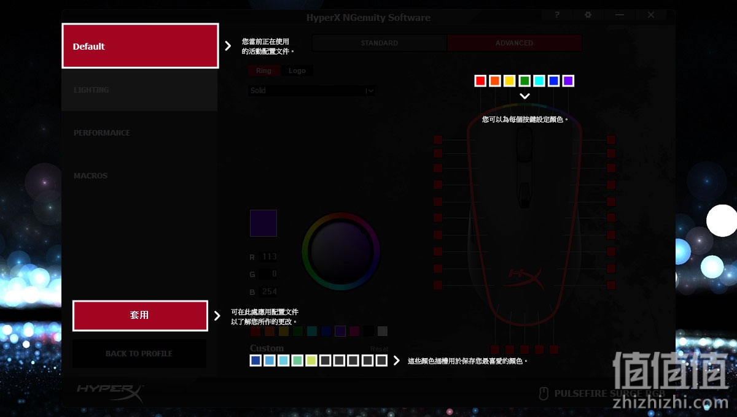Select yellow-green Custom color slot
This screenshot has width=737, height=417.
(x=311, y=361)
